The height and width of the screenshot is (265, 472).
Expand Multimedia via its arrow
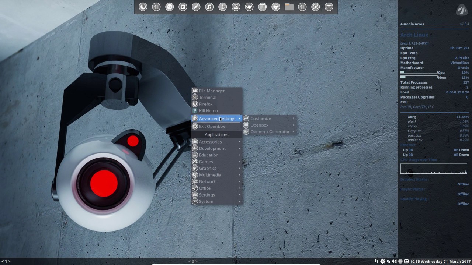(x=239, y=175)
